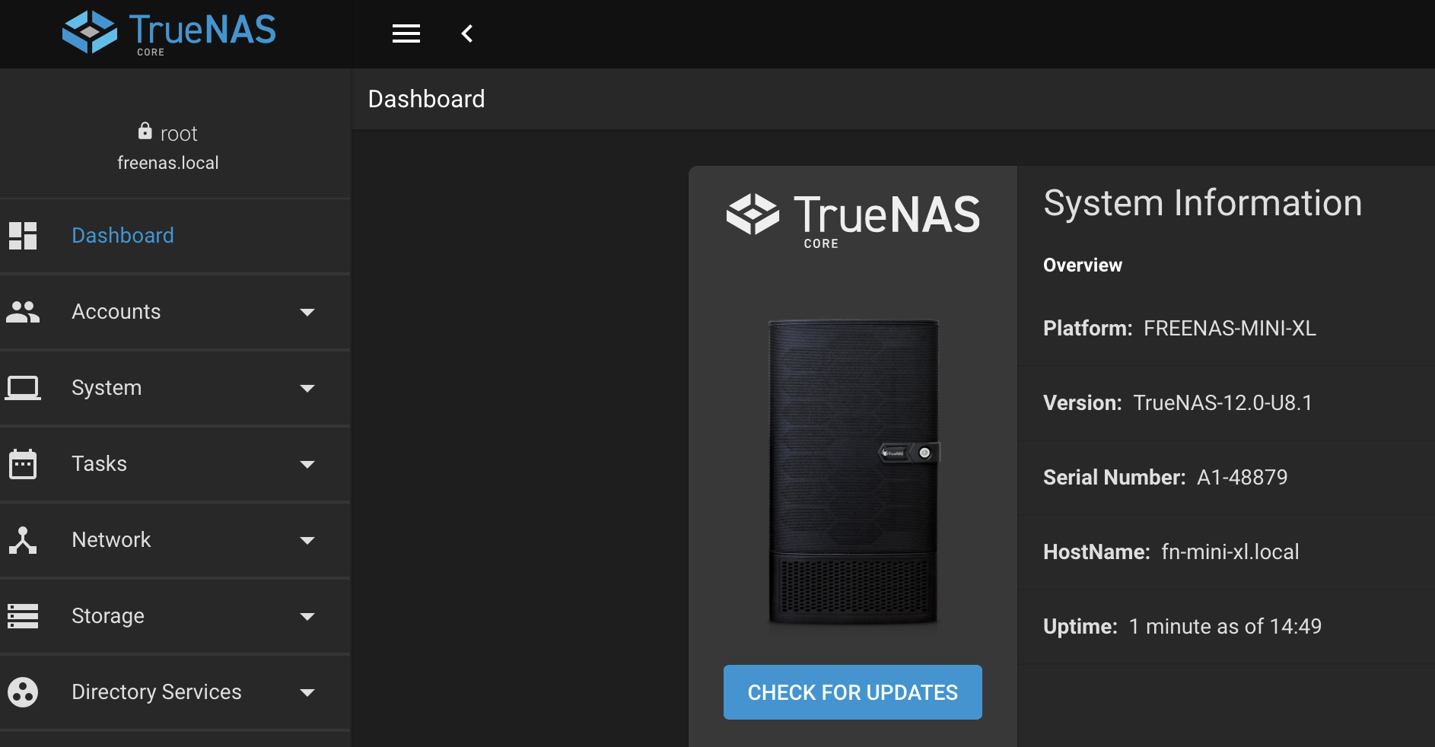Viewport: 1435px width, 747px height.
Task: Click the Network topology icon
Action: coord(23,540)
